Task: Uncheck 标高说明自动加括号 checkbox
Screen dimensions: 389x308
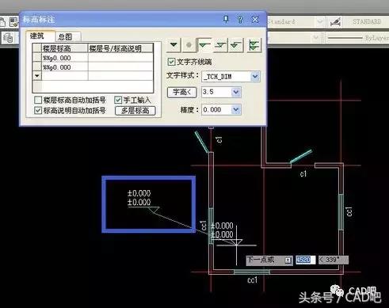Action: click(38, 110)
